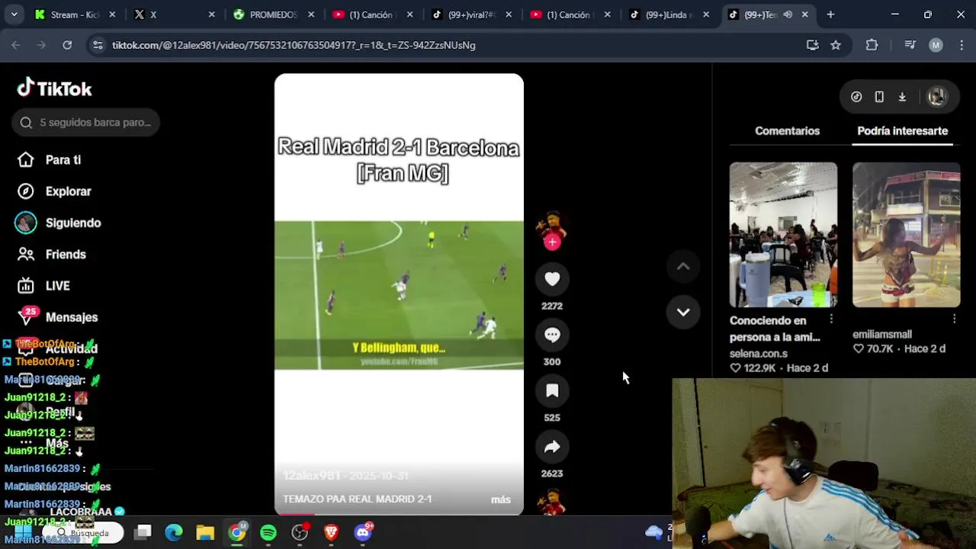976x549 pixels.
Task: View site information icon in address bar
Action: click(97, 45)
